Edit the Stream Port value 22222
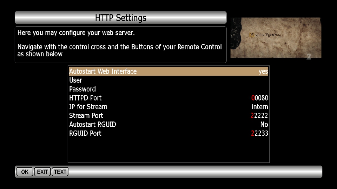Image resolution: width=337 pixels, height=189 pixels. [259, 116]
